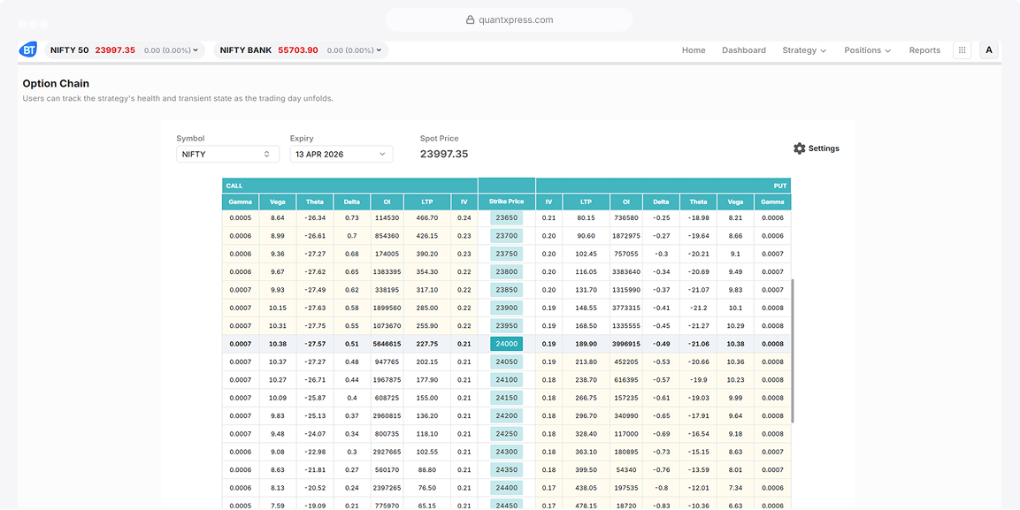Click the option chain vertical scrollbar
Screen dimensions: 1020x510
pyautogui.click(x=793, y=352)
